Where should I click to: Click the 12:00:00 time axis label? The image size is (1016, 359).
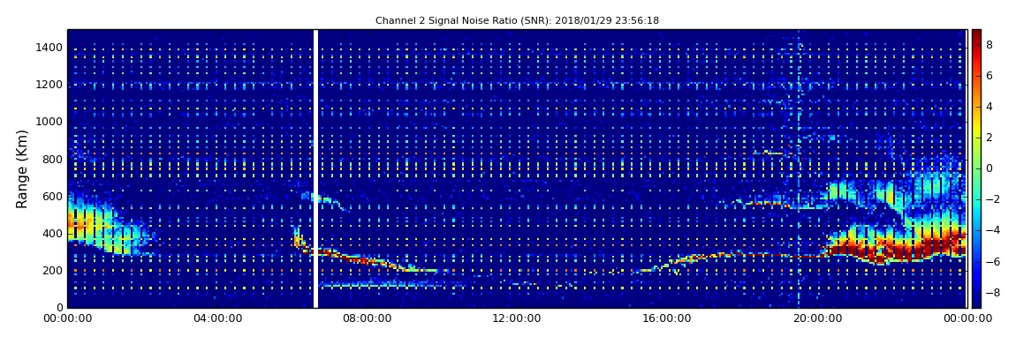516,318
